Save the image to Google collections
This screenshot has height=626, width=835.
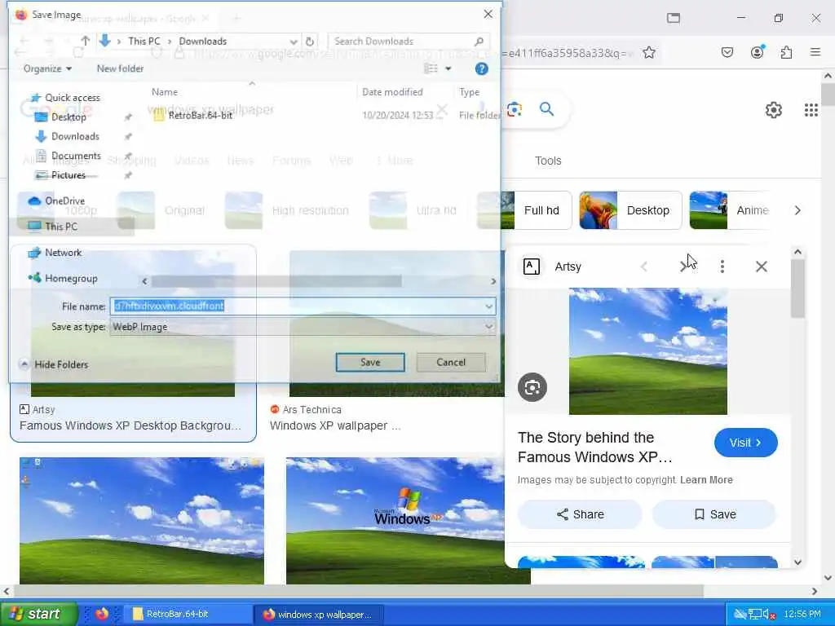click(714, 514)
